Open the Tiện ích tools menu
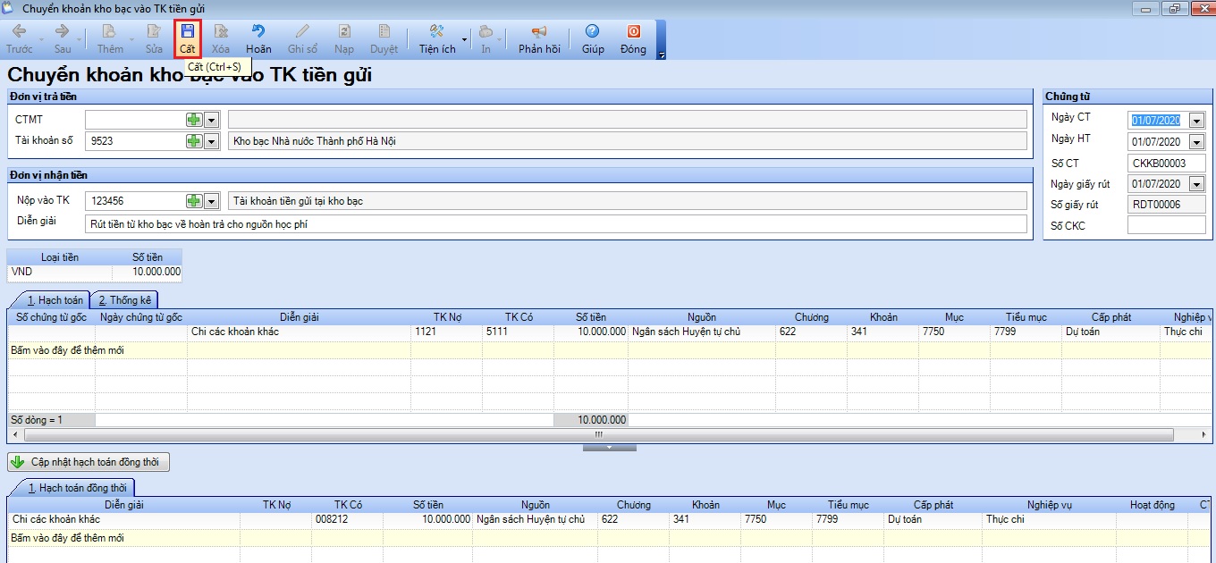Screen dimensions: 1216x563 (x=437, y=39)
